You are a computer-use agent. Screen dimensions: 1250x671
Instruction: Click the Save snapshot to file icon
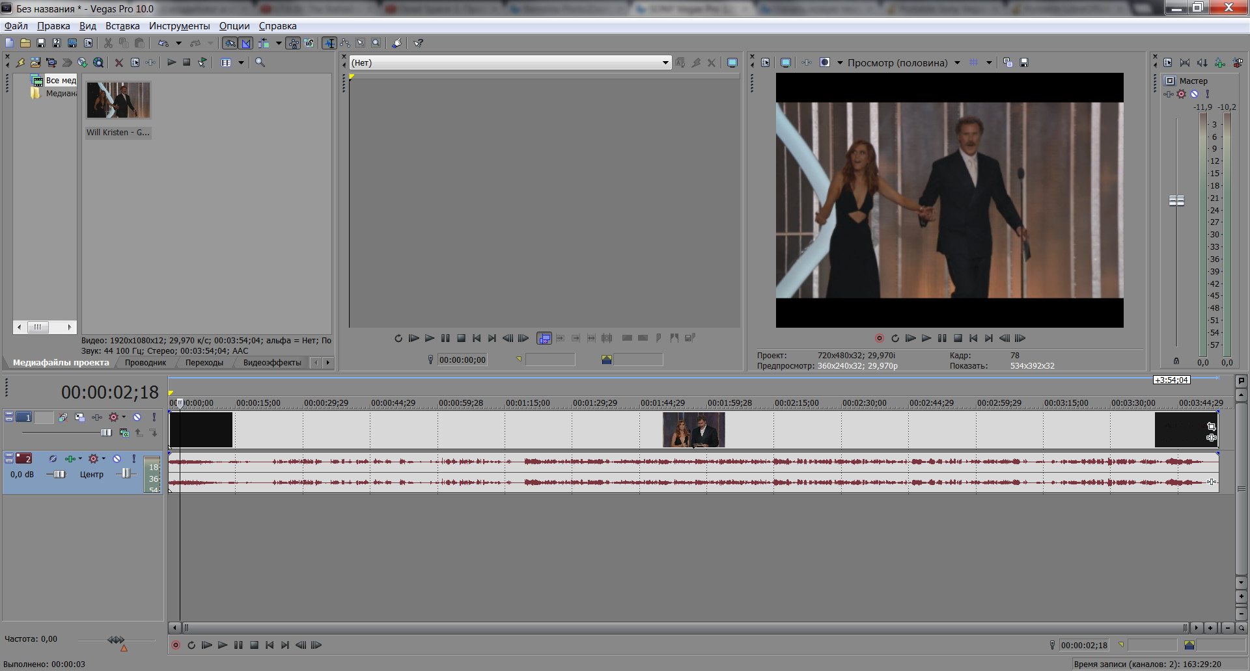coord(1024,62)
